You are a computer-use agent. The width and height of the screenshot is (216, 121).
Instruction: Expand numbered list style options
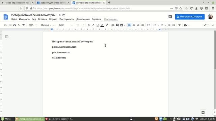158,25
